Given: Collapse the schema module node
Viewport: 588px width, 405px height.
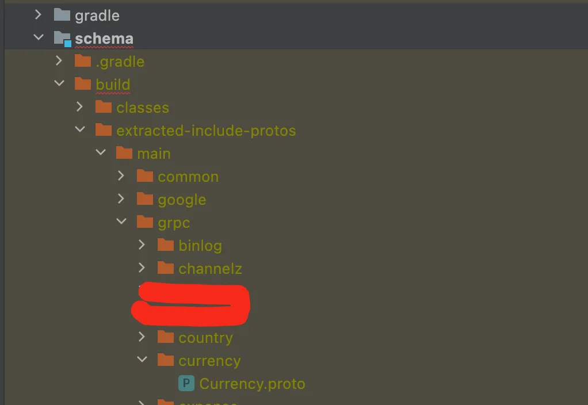Looking at the screenshot, I should click(x=39, y=38).
